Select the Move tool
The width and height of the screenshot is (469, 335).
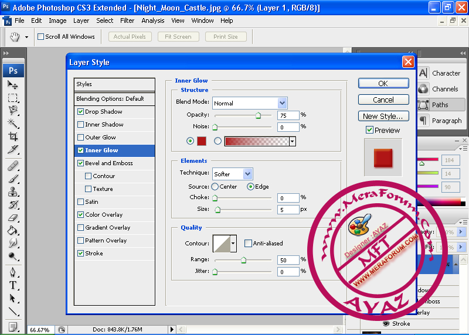(x=12, y=85)
